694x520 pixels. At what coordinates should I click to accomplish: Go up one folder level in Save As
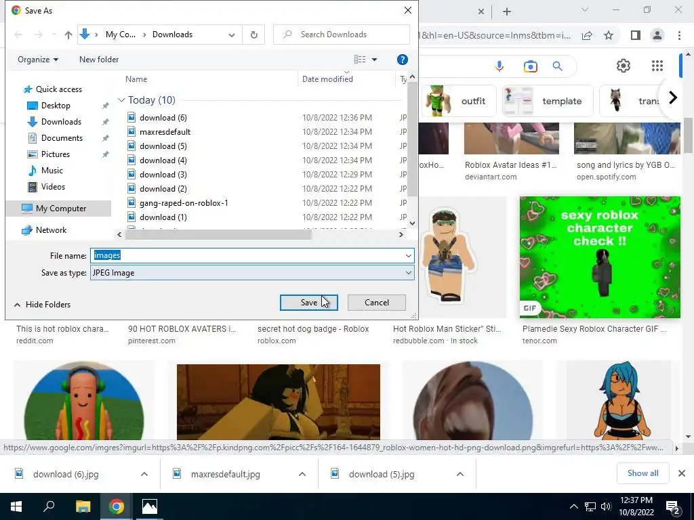(68, 35)
